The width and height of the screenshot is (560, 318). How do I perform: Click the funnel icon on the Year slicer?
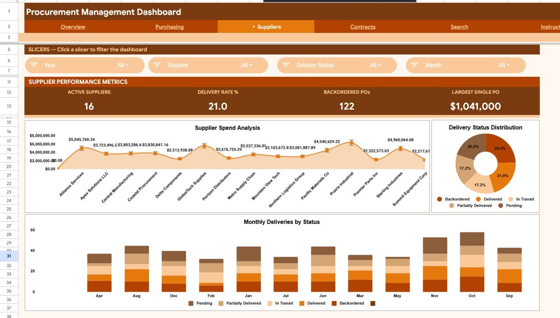tap(34, 65)
